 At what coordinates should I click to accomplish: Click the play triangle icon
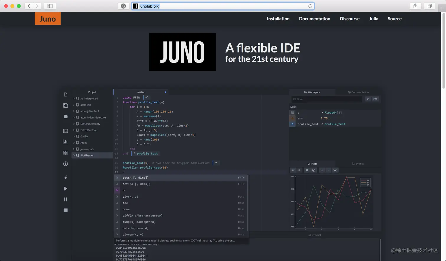click(x=65, y=189)
